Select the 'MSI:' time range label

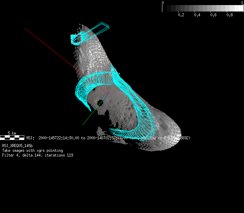tap(30, 138)
